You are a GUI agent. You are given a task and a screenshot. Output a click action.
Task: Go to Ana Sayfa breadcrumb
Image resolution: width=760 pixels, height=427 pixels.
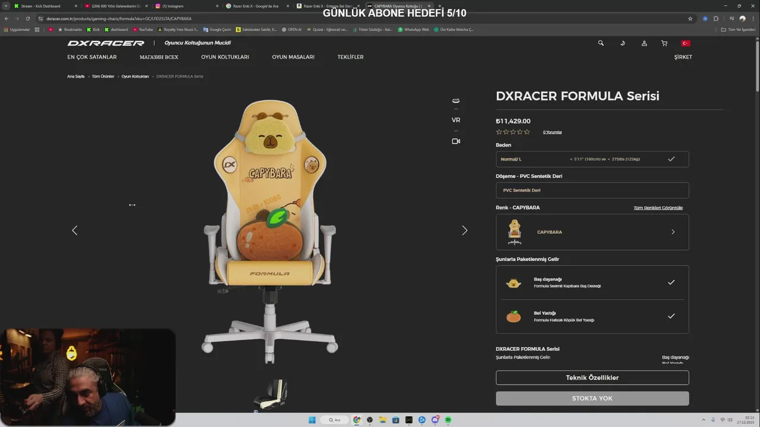pyautogui.click(x=75, y=77)
